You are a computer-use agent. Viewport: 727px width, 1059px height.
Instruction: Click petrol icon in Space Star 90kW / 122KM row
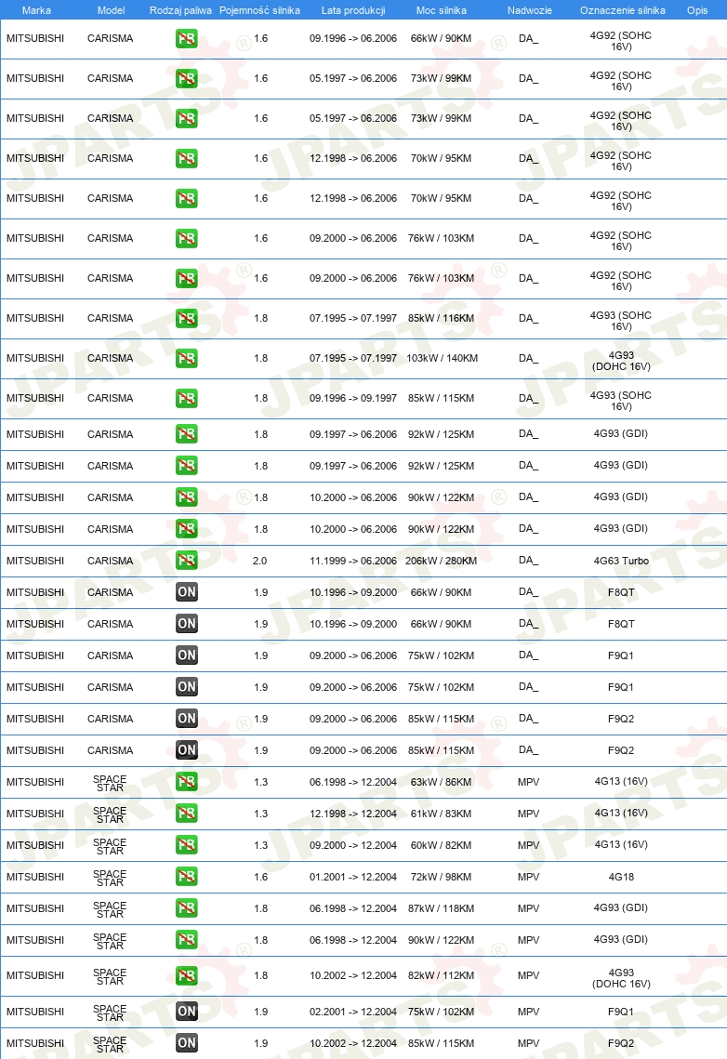click(x=186, y=939)
